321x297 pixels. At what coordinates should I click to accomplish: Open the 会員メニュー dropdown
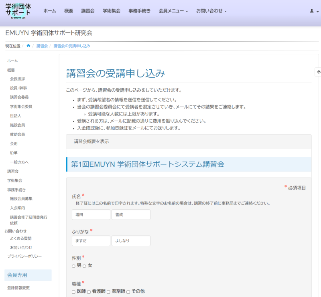click(173, 11)
